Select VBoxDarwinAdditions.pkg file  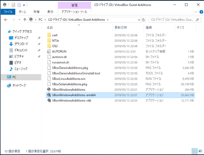coord(70,68)
